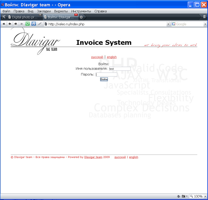Go back with the back arrow
Image resolution: width=208 pixels, height=200 pixels.
pos(10,24)
